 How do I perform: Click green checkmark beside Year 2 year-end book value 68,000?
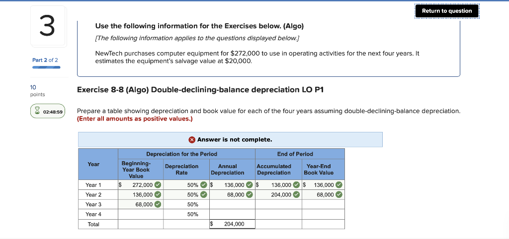click(339, 195)
